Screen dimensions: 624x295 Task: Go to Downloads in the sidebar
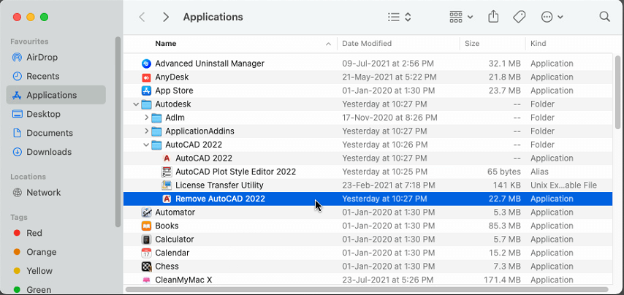[x=48, y=152]
